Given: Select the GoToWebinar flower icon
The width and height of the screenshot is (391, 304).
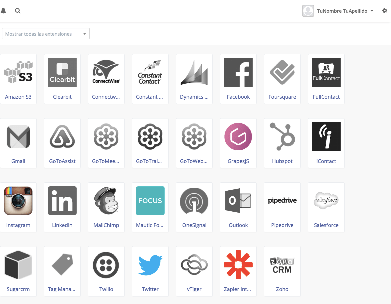Looking at the screenshot, I should click(x=194, y=137).
